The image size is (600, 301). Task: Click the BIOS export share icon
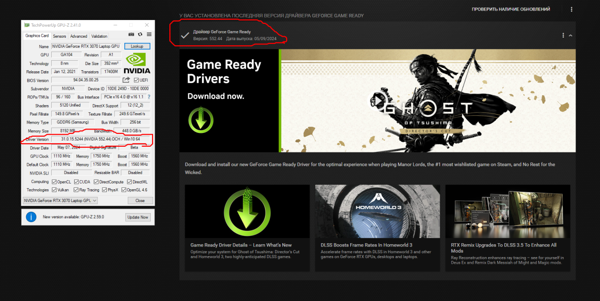click(x=126, y=80)
